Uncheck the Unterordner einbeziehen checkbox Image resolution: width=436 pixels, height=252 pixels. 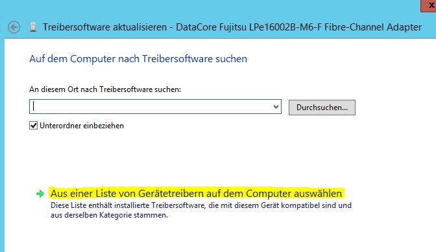(33, 126)
